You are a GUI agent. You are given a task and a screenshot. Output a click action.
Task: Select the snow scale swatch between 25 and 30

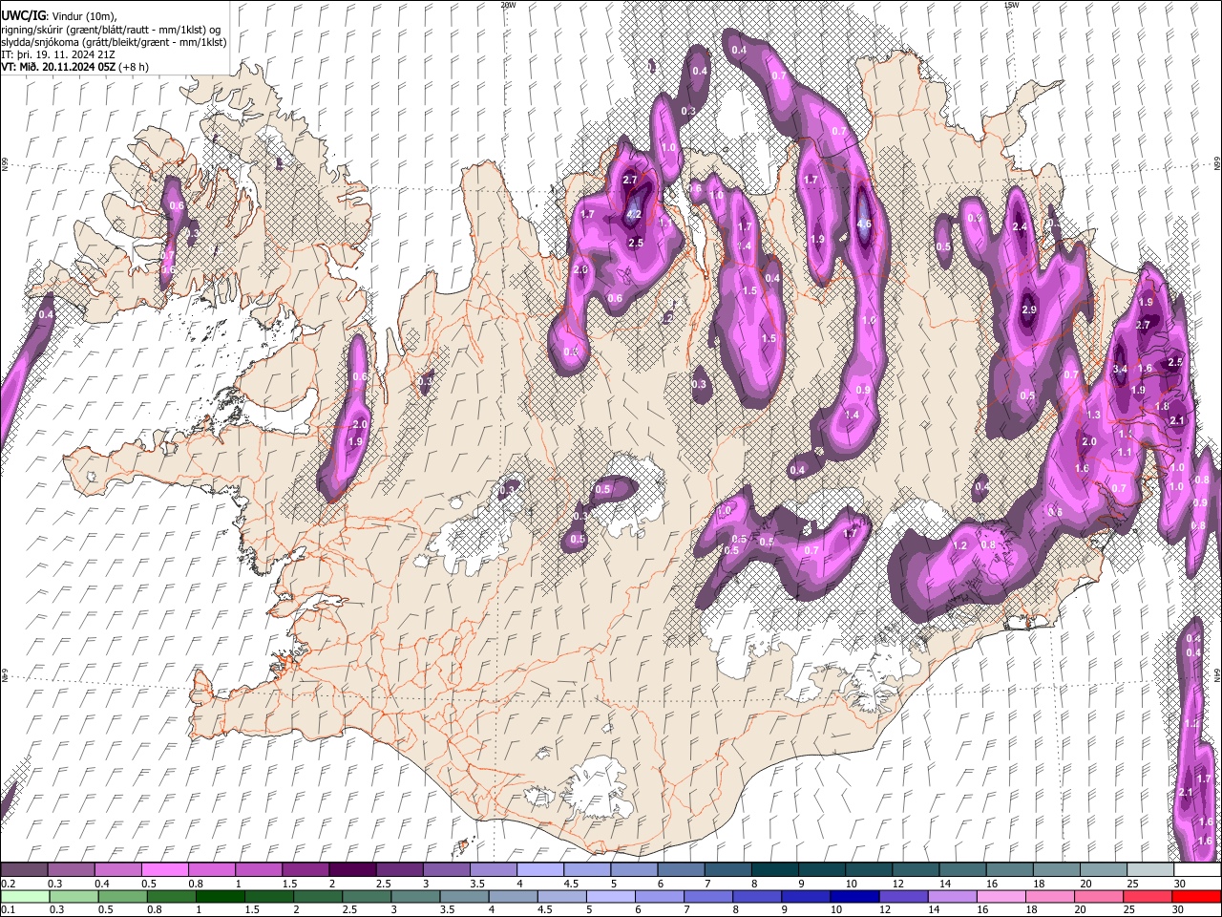[x=1150, y=870]
